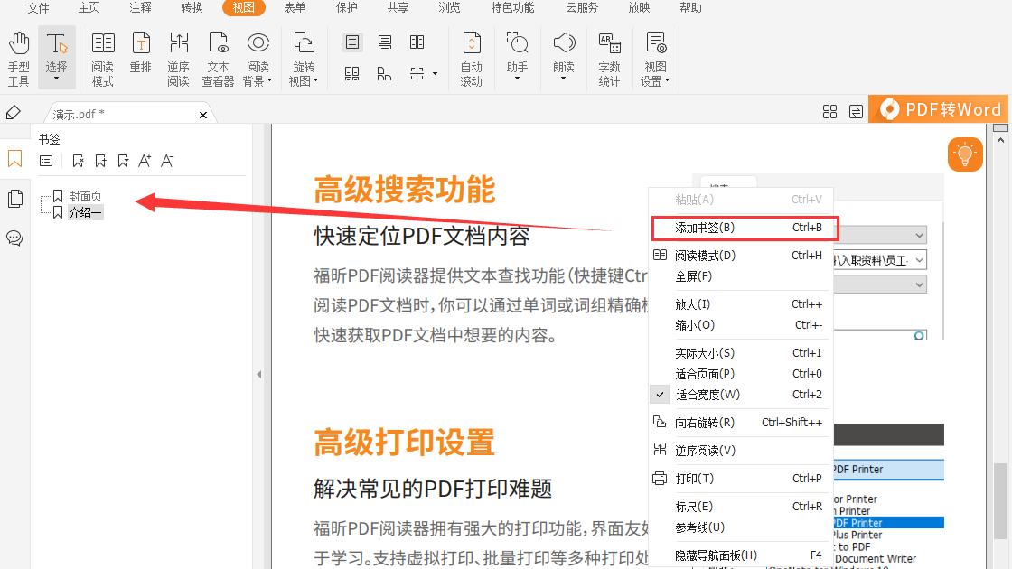Choose Add Bookmark (添加书签) from context menu

pyautogui.click(x=705, y=228)
